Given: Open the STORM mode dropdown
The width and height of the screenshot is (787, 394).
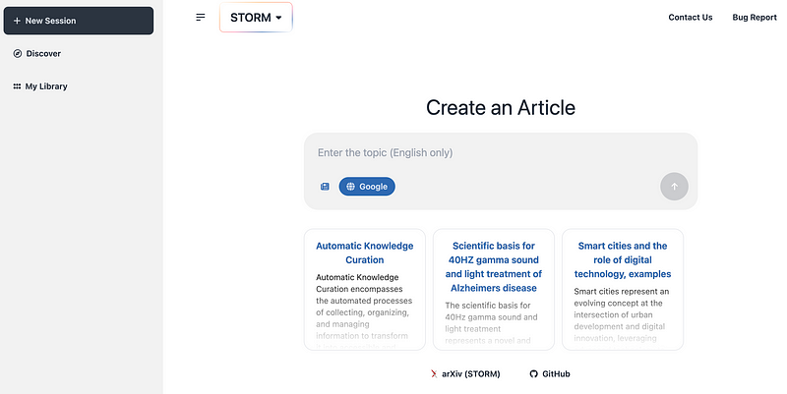Looking at the screenshot, I should click(x=256, y=18).
